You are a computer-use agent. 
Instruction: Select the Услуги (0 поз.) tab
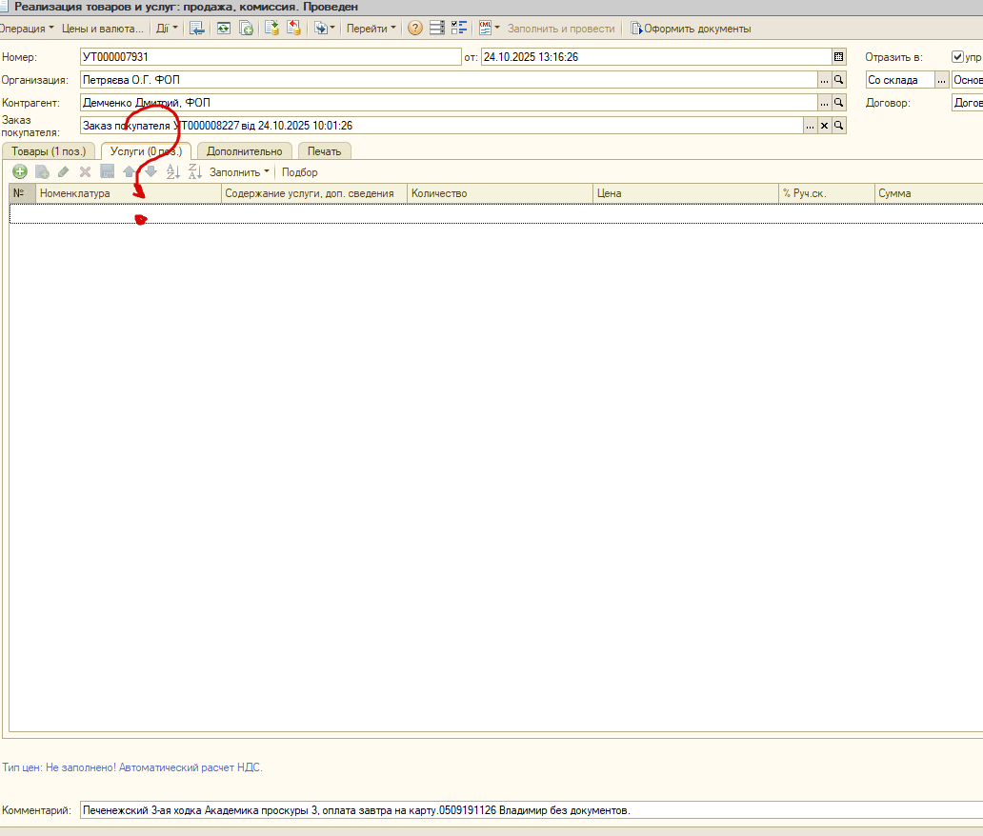tap(146, 151)
